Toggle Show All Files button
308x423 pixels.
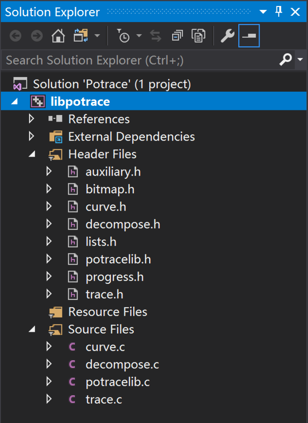(199, 36)
